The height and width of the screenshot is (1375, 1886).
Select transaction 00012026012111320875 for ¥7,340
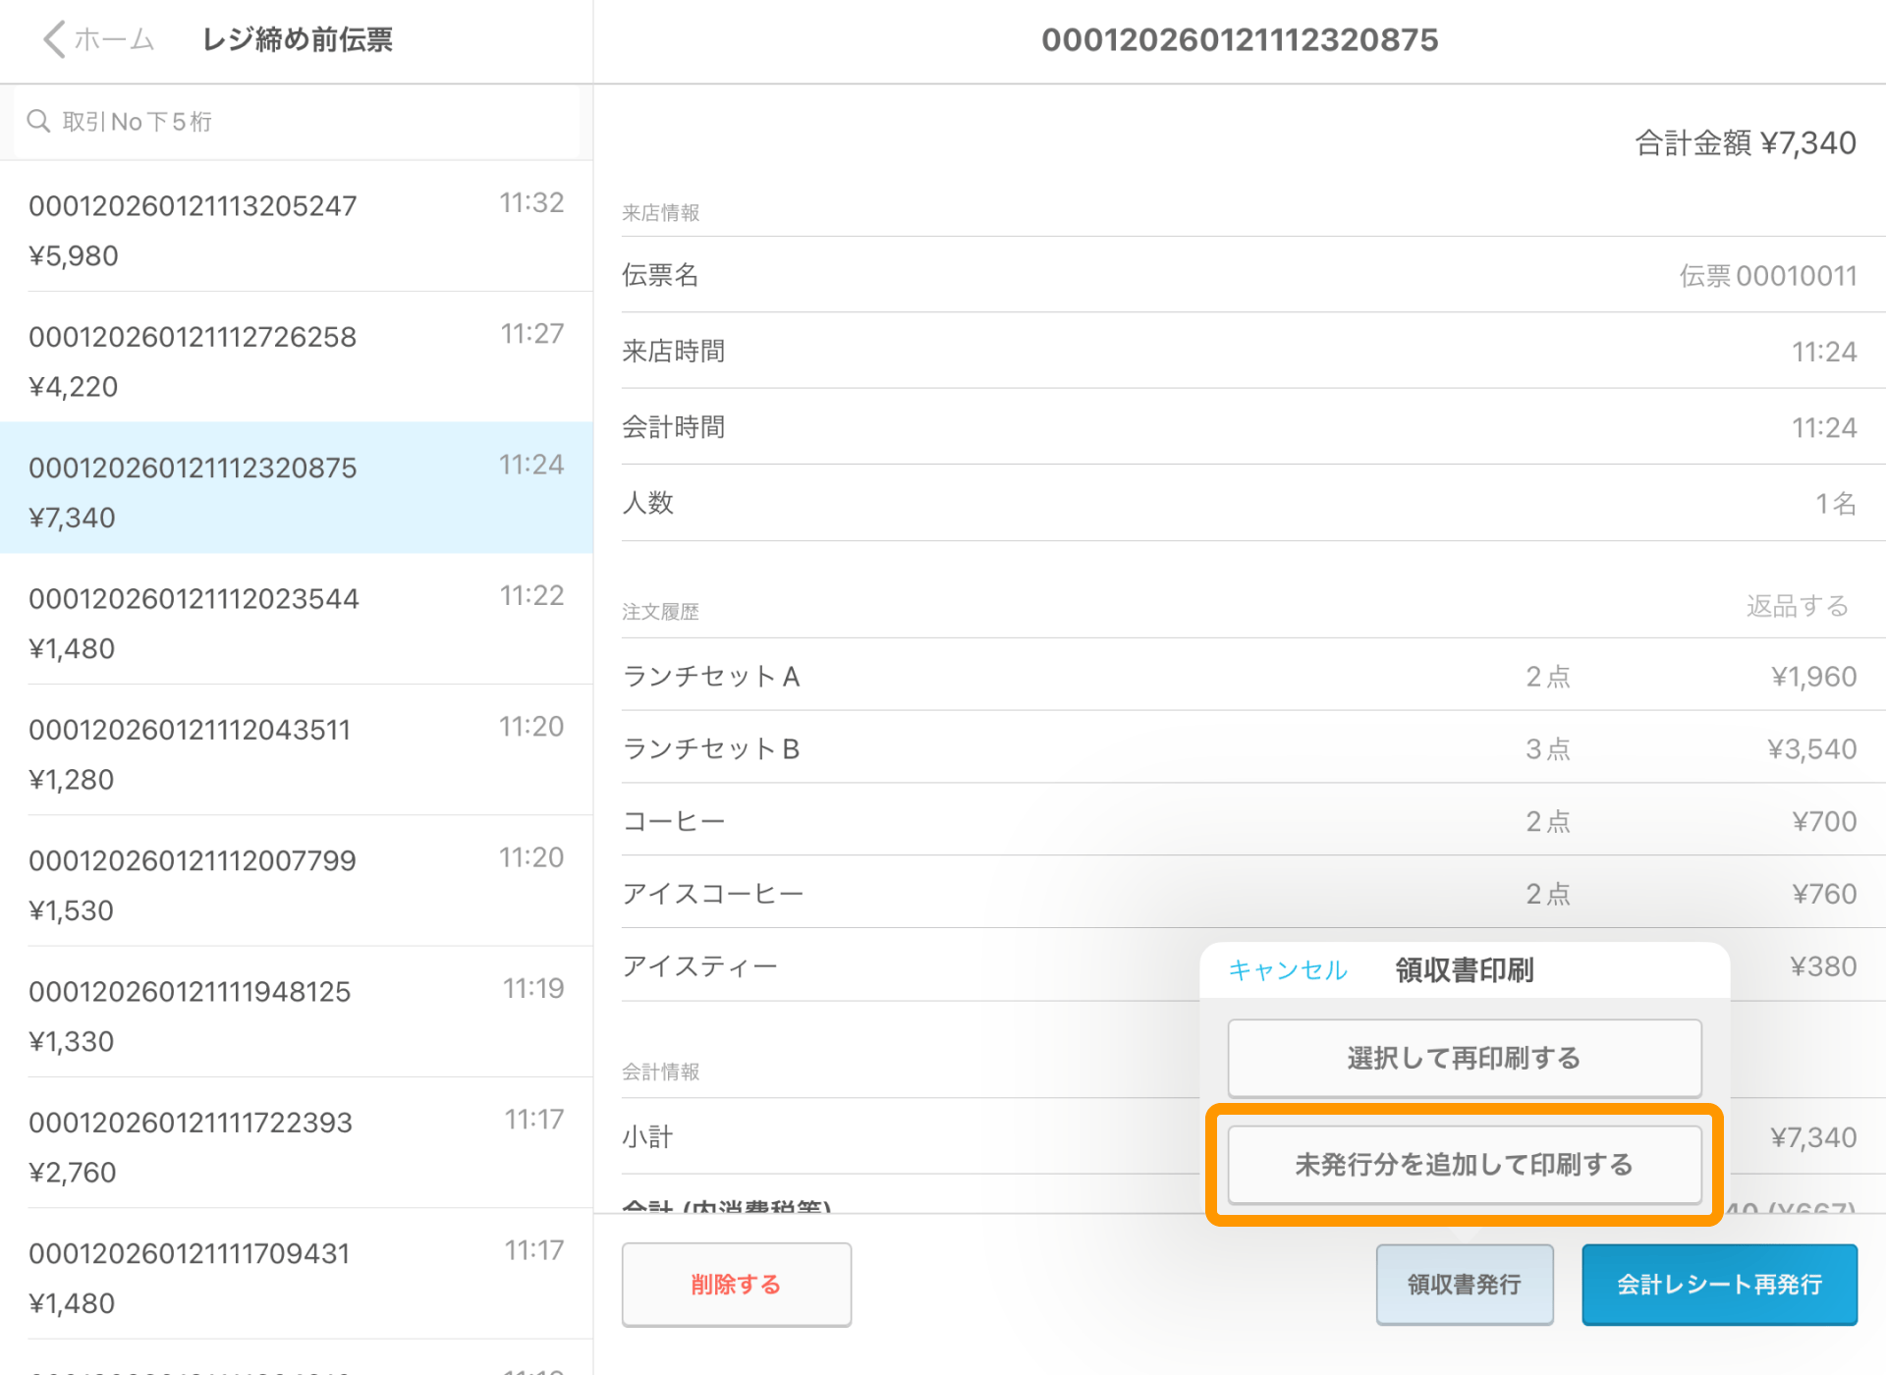[295, 488]
